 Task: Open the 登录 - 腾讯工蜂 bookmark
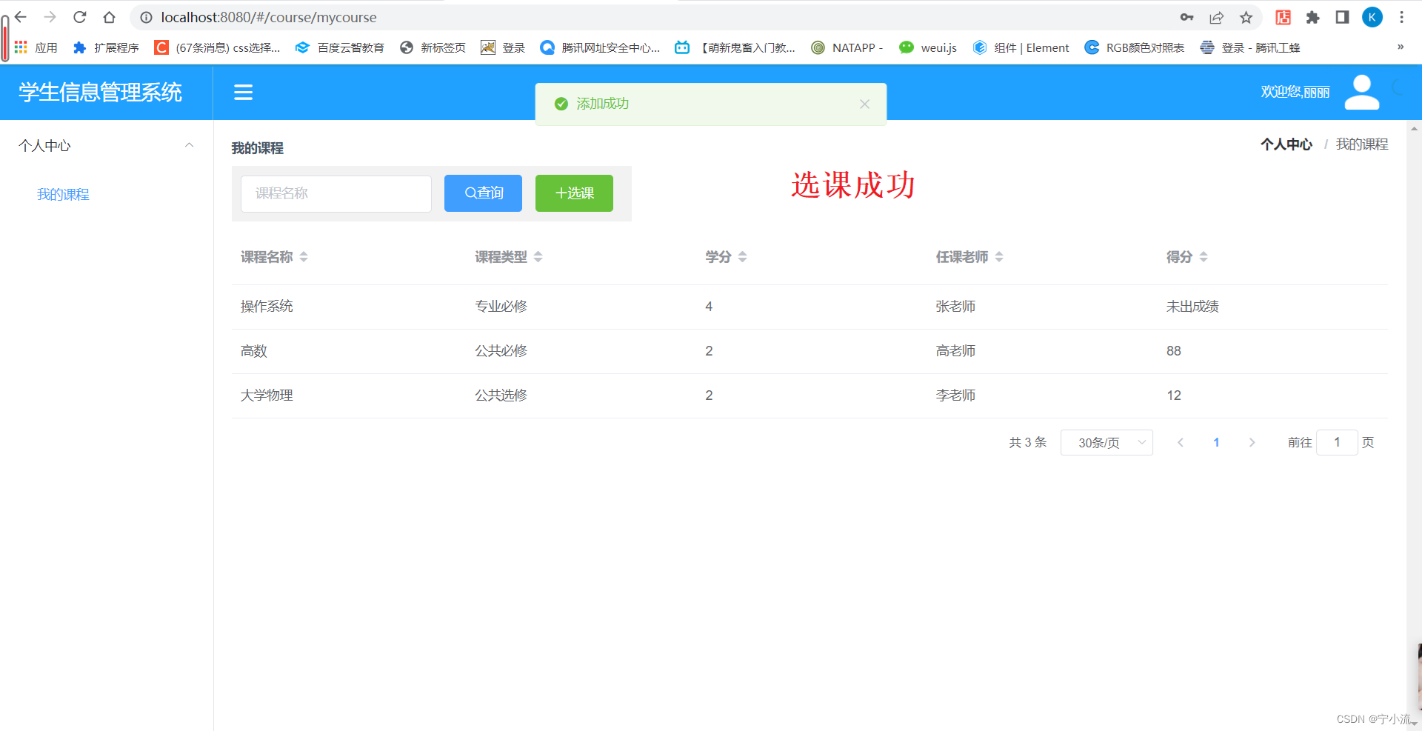click(x=1250, y=47)
